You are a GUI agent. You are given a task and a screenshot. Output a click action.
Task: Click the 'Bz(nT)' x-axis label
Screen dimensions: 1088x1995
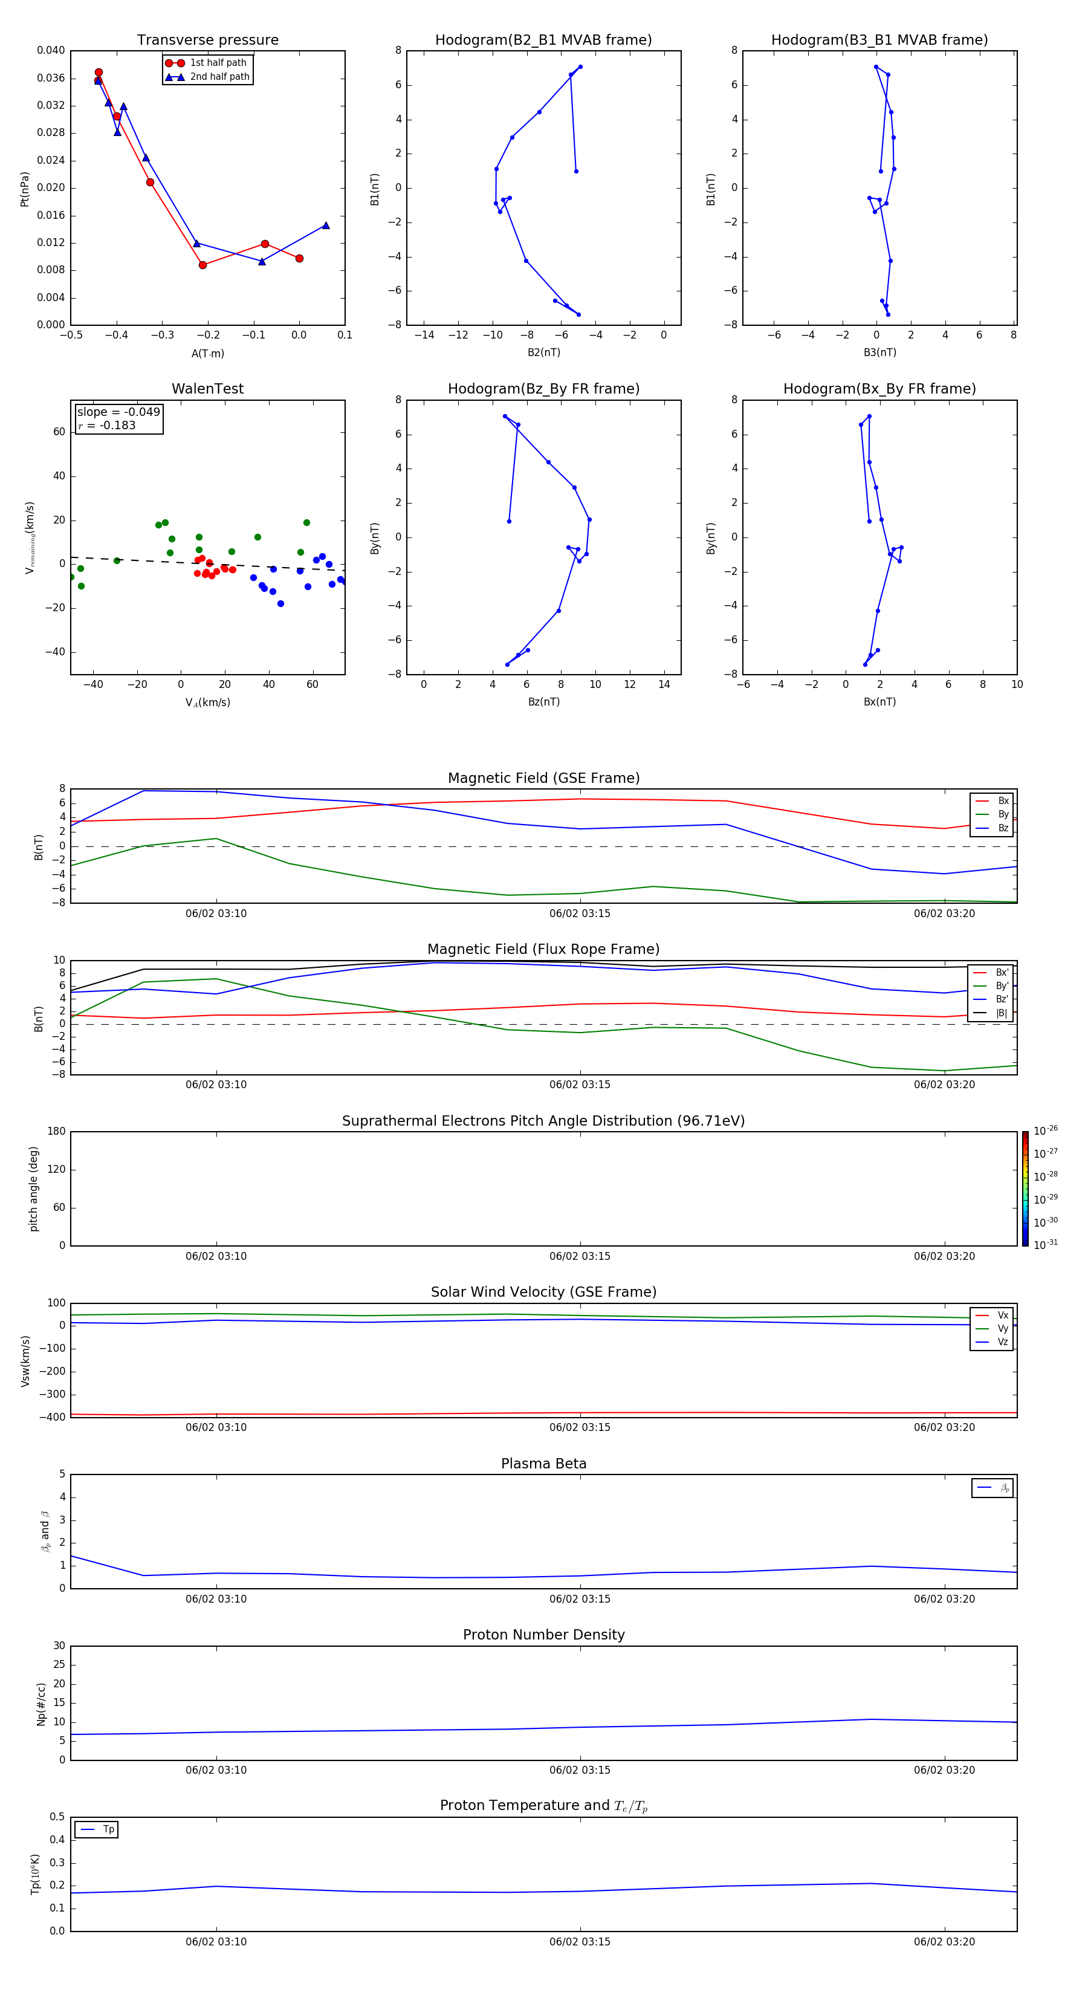[543, 702]
